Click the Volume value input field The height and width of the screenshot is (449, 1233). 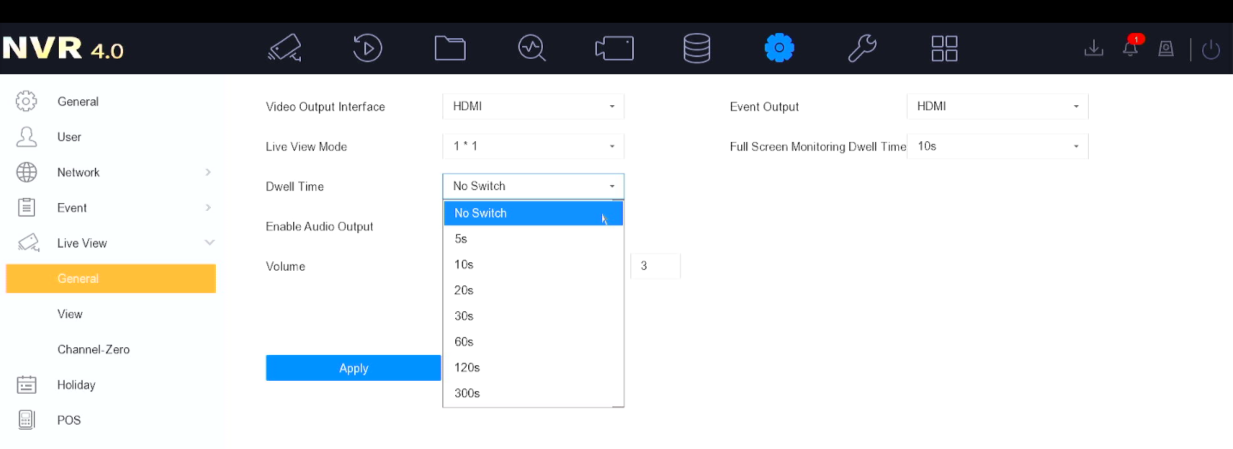655,266
